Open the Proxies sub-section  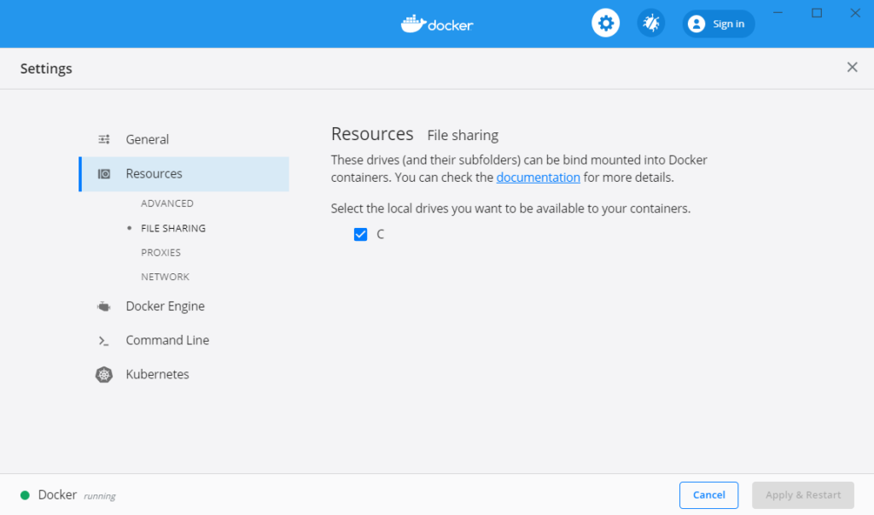click(160, 253)
